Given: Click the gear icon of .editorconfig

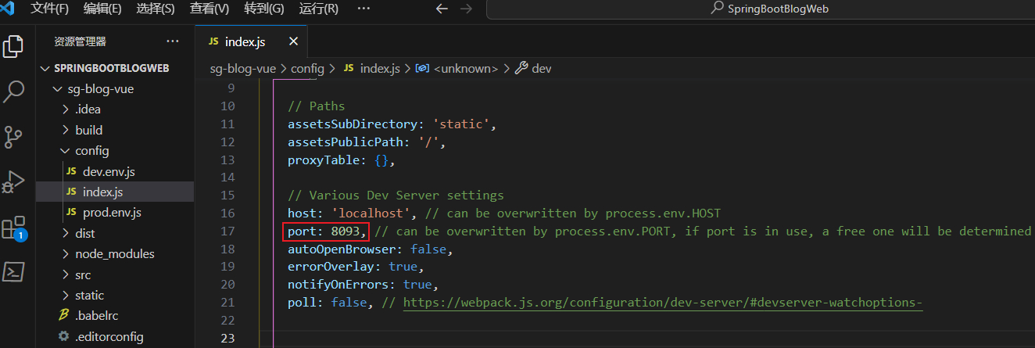Looking at the screenshot, I should click(64, 336).
